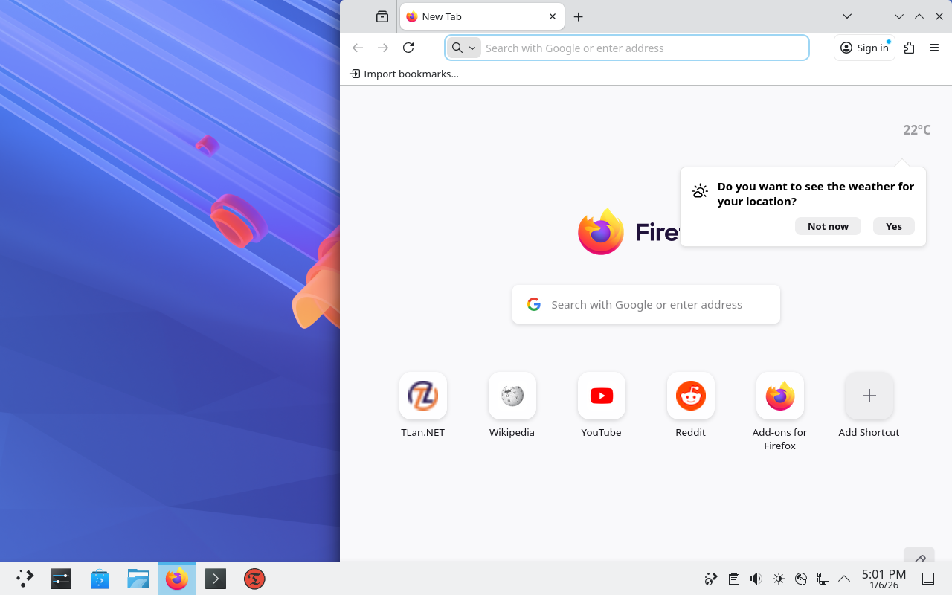This screenshot has width=952, height=595.
Task: Open the Reddit shortcut tile
Action: [x=690, y=396]
